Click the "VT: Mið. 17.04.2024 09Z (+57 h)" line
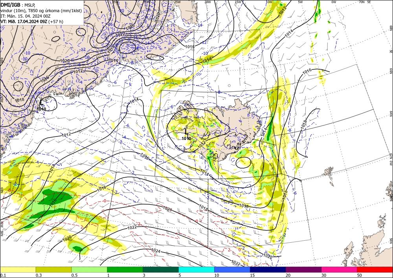Viewport: 393px width, 278px height. [32, 22]
